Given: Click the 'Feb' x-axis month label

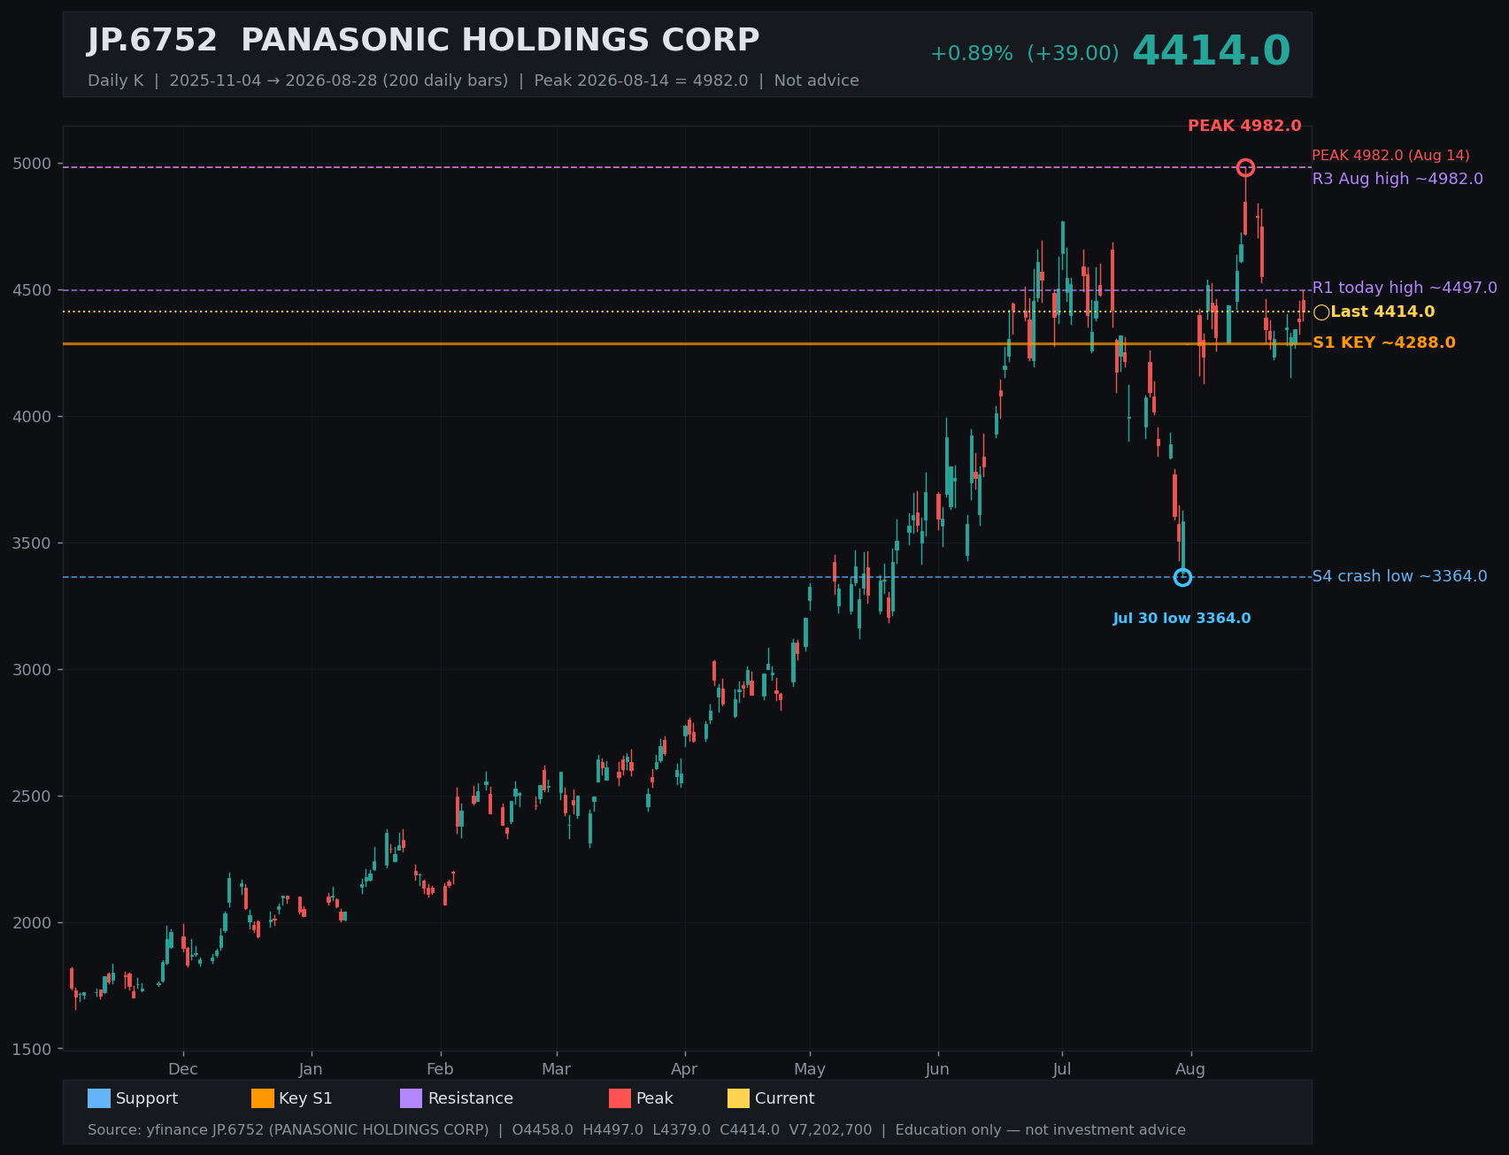Looking at the screenshot, I should 440,1069.
